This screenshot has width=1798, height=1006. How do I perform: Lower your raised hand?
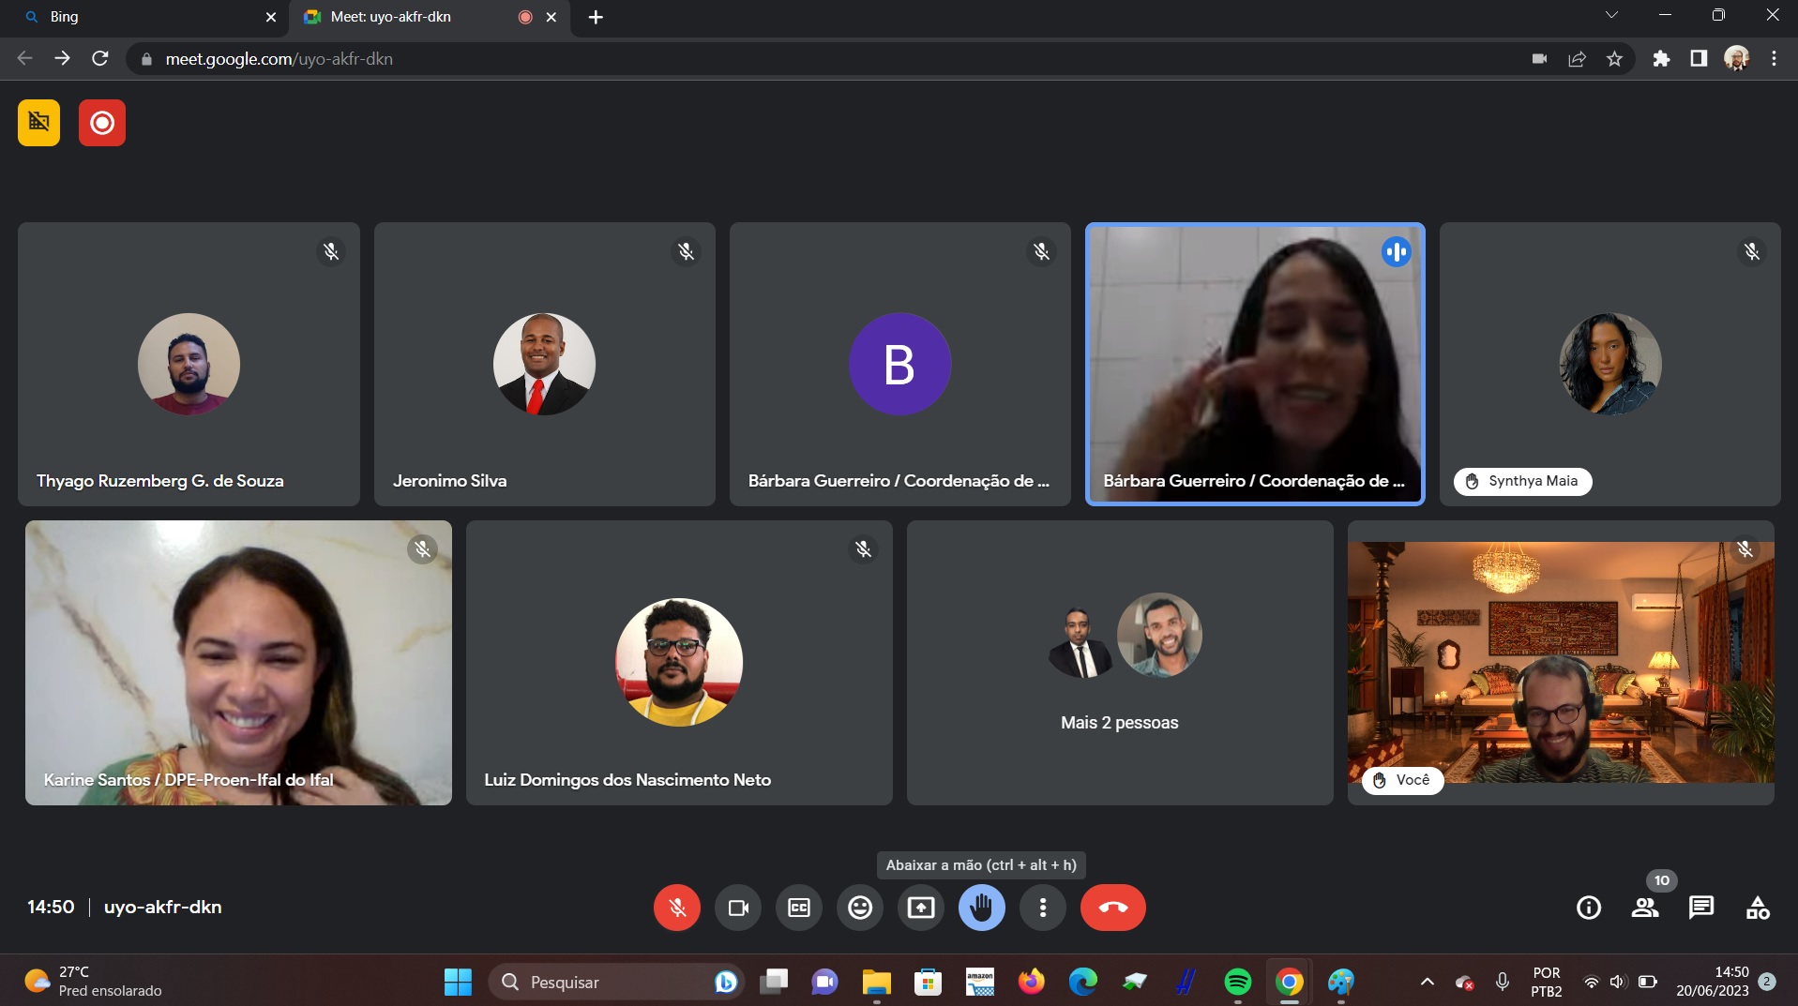coord(981,908)
